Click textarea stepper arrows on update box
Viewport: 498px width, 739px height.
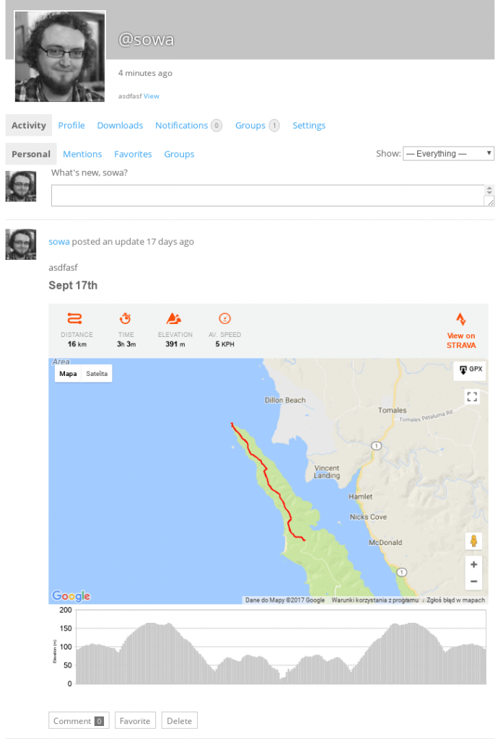point(489,191)
